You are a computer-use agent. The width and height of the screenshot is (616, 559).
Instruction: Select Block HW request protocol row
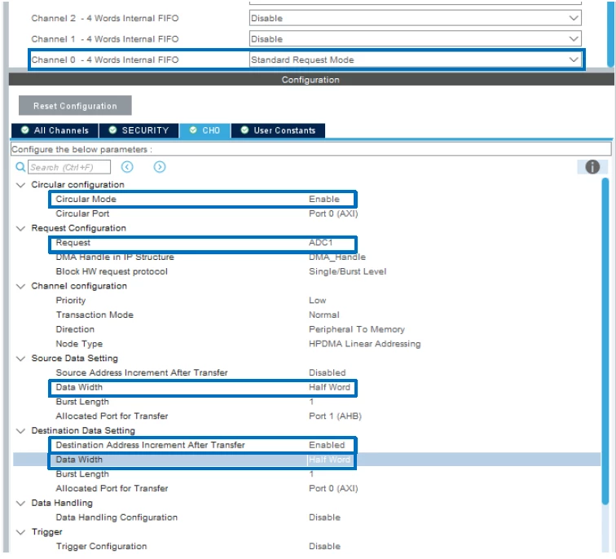pos(112,272)
